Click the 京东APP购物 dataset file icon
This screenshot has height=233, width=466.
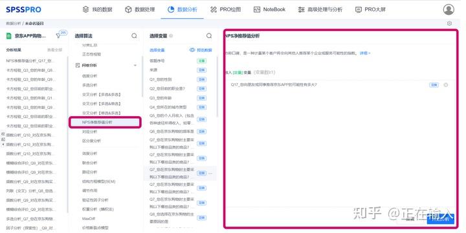pyautogui.click(x=9, y=36)
